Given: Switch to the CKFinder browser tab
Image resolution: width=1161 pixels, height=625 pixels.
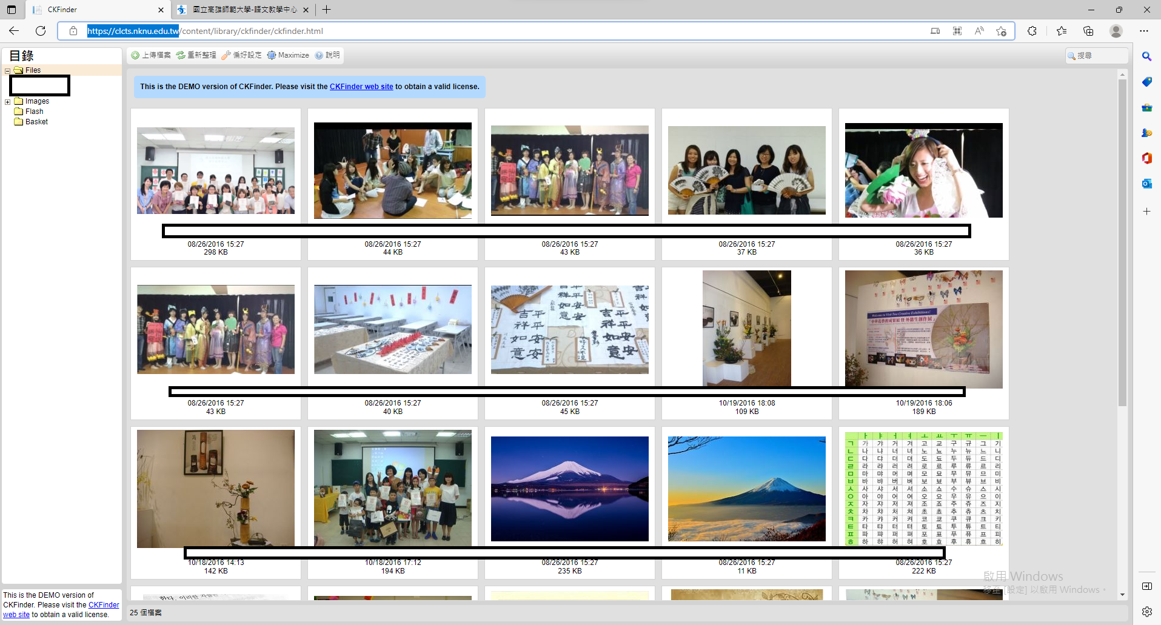Looking at the screenshot, I should [x=91, y=10].
